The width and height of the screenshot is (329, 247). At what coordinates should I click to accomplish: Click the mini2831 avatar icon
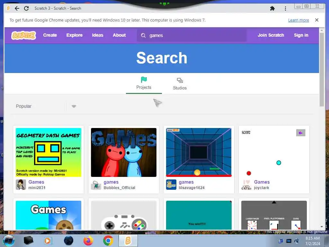(21, 185)
